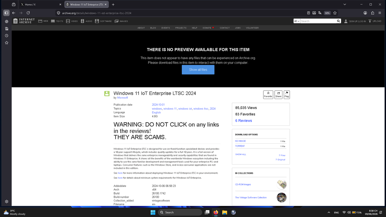
Task: Open the Windows Start menu
Action: click(153, 212)
